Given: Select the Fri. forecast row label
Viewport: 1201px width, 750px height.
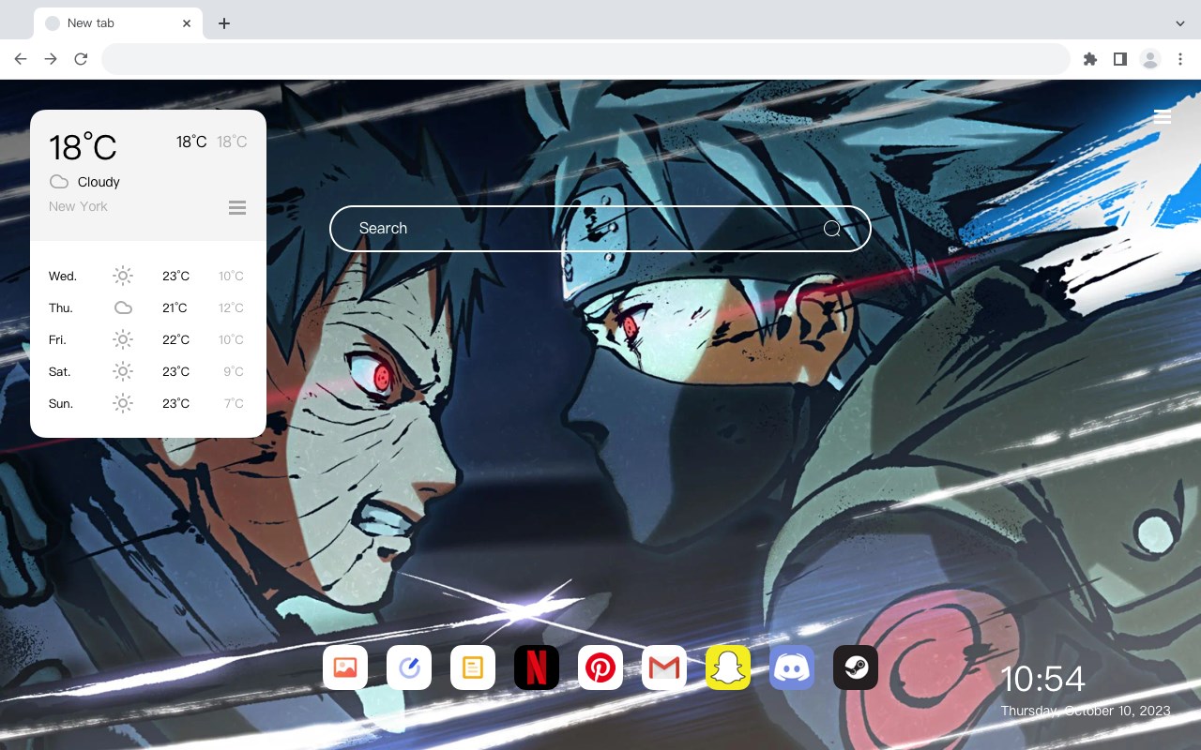Looking at the screenshot, I should pyautogui.click(x=58, y=339).
